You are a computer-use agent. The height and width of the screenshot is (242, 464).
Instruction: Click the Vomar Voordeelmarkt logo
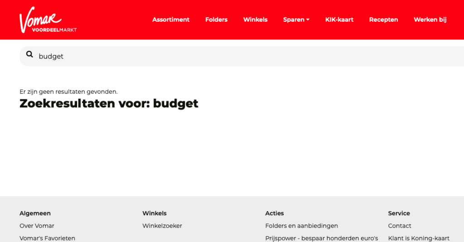pos(48,20)
